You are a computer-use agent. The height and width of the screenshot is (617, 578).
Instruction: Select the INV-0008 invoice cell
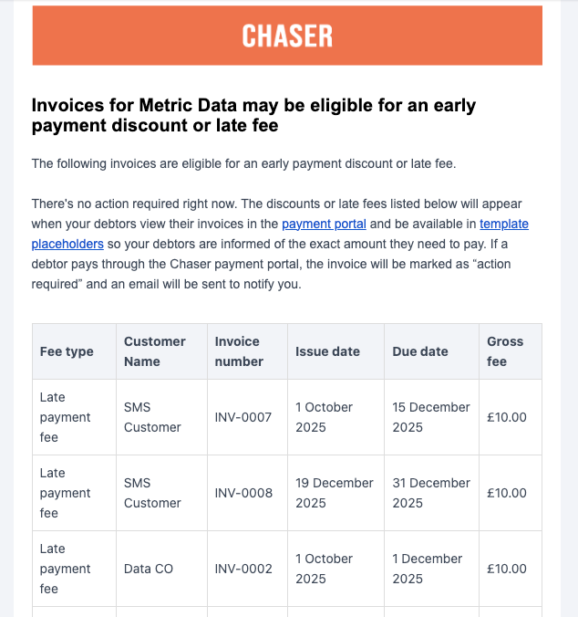tap(243, 493)
